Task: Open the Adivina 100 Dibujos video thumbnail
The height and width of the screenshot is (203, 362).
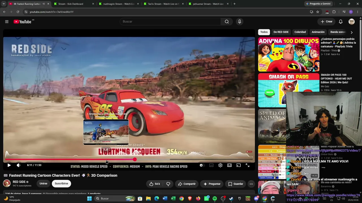Action: tap(289, 55)
